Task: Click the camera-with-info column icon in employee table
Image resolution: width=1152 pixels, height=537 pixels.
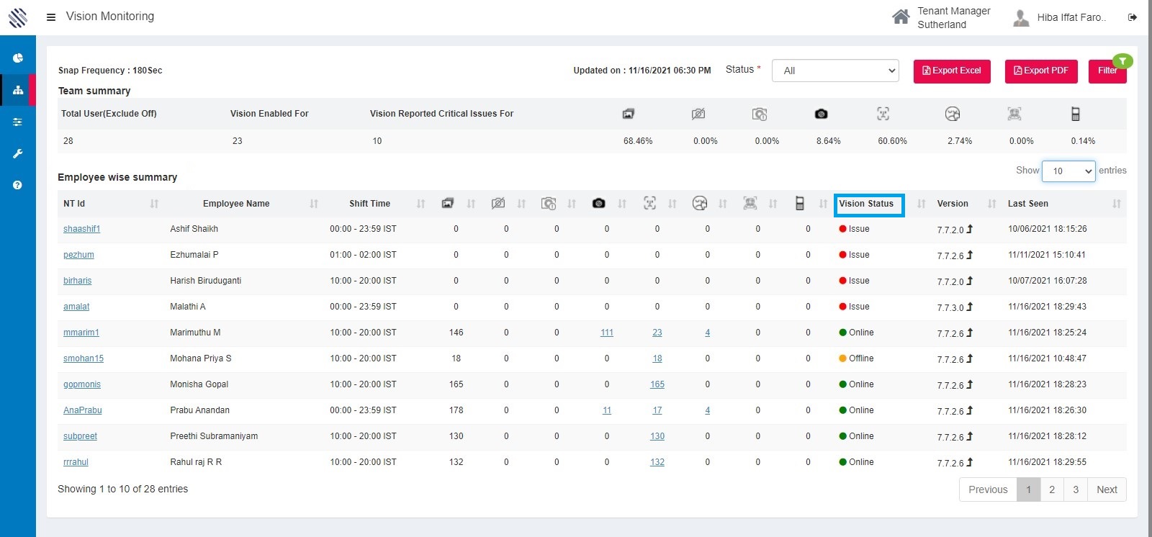Action: (549, 204)
